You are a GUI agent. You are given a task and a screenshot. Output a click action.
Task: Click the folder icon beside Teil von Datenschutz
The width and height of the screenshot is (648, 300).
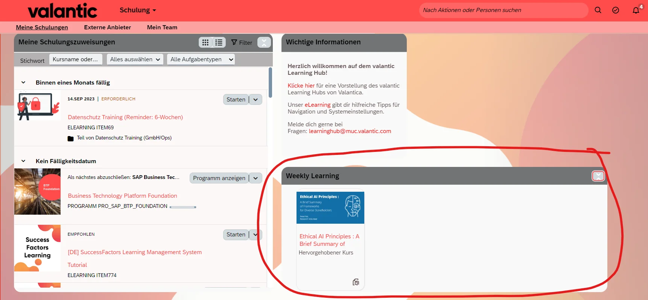(x=70, y=138)
